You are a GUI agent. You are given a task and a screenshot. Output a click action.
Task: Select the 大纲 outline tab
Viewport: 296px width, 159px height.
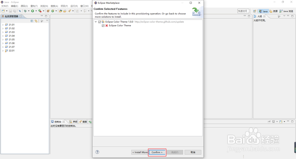click(260, 16)
